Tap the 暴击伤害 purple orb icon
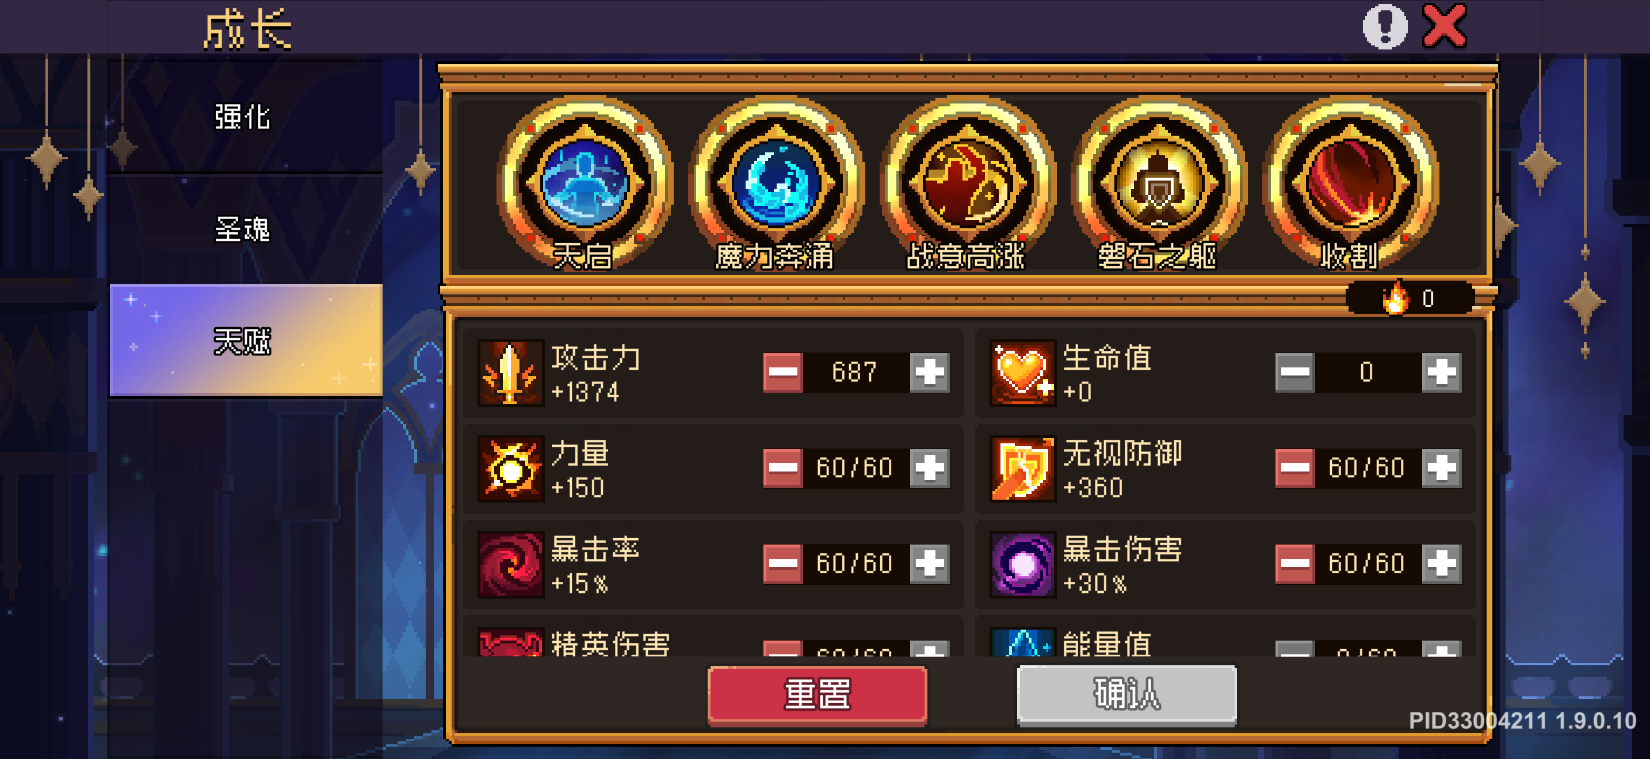 [1022, 565]
